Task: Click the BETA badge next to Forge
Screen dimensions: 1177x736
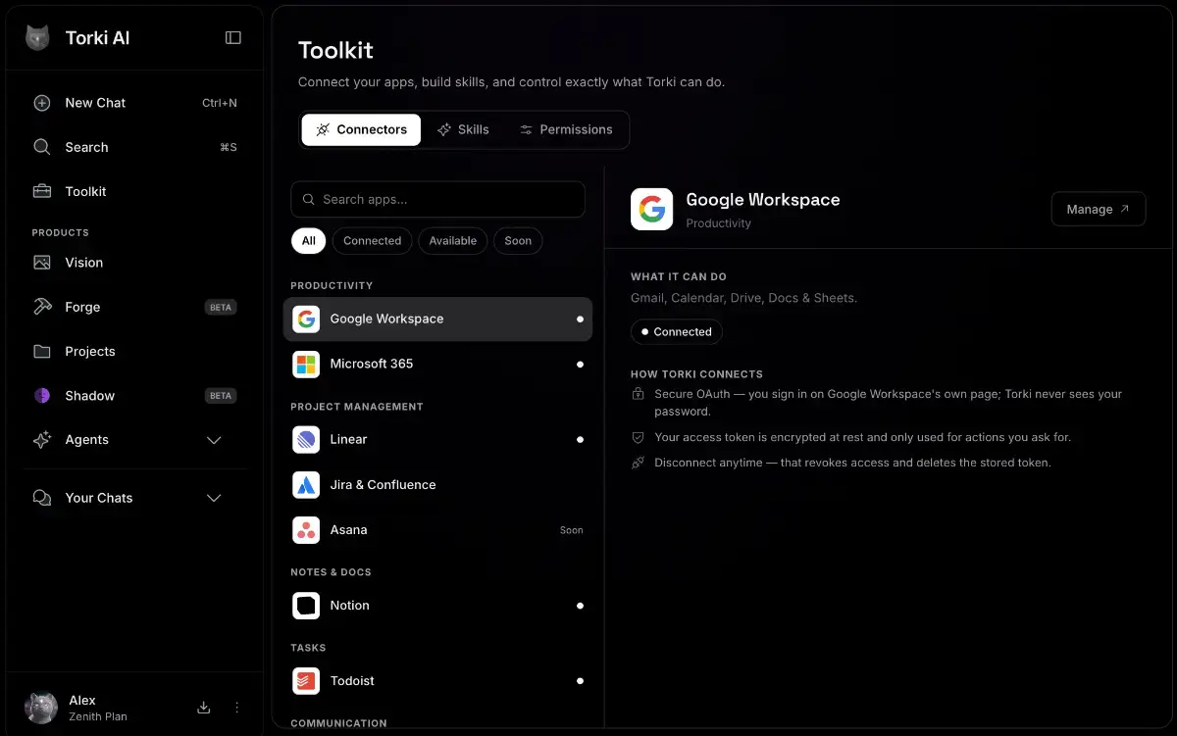Action: point(221,307)
